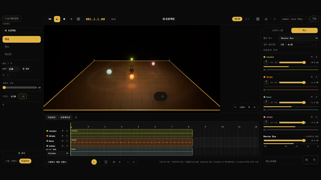Mute bass in the mixer panel
This screenshot has height=180, width=321.
click(312, 97)
